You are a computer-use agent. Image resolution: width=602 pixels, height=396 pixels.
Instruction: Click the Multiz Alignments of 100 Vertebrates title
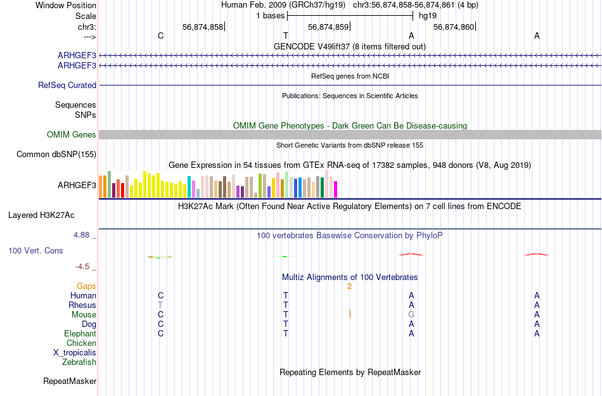[x=350, y=277]
